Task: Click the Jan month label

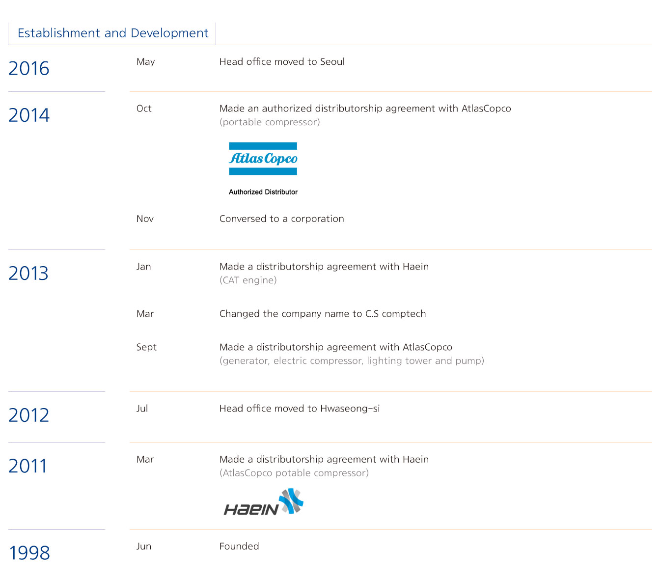Action: [x=143, y=267]
